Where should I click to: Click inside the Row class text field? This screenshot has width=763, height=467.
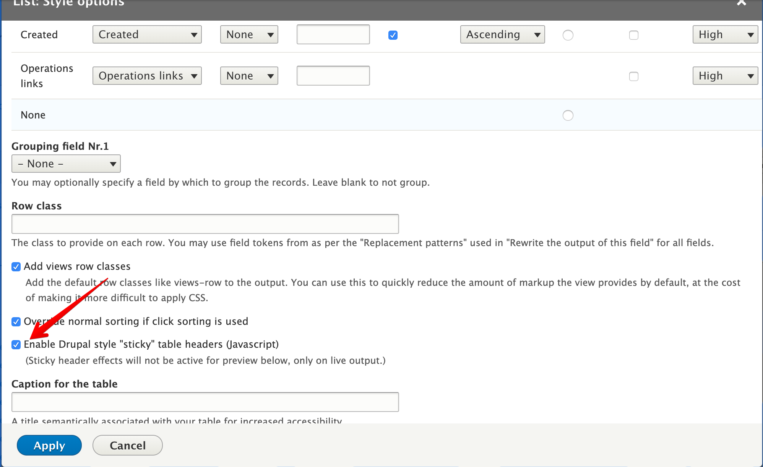coord(205,224)
